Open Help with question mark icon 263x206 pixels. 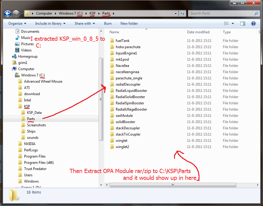point(253,23)
